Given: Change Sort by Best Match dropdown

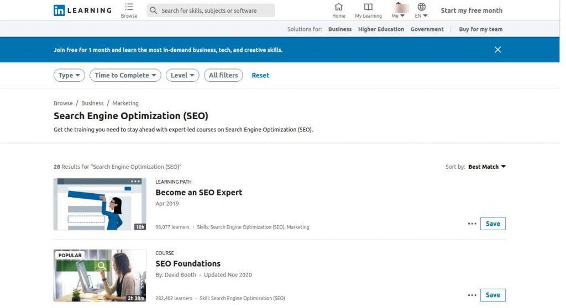Looking at the screenshot, I should 487,167.
